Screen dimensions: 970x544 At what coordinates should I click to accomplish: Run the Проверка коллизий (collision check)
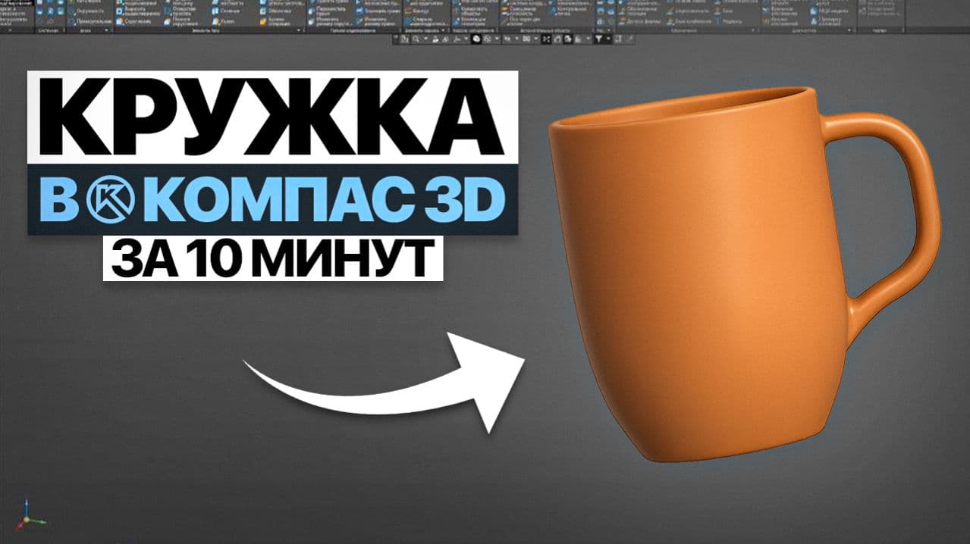pyautogui.click(x=826, y=20)
